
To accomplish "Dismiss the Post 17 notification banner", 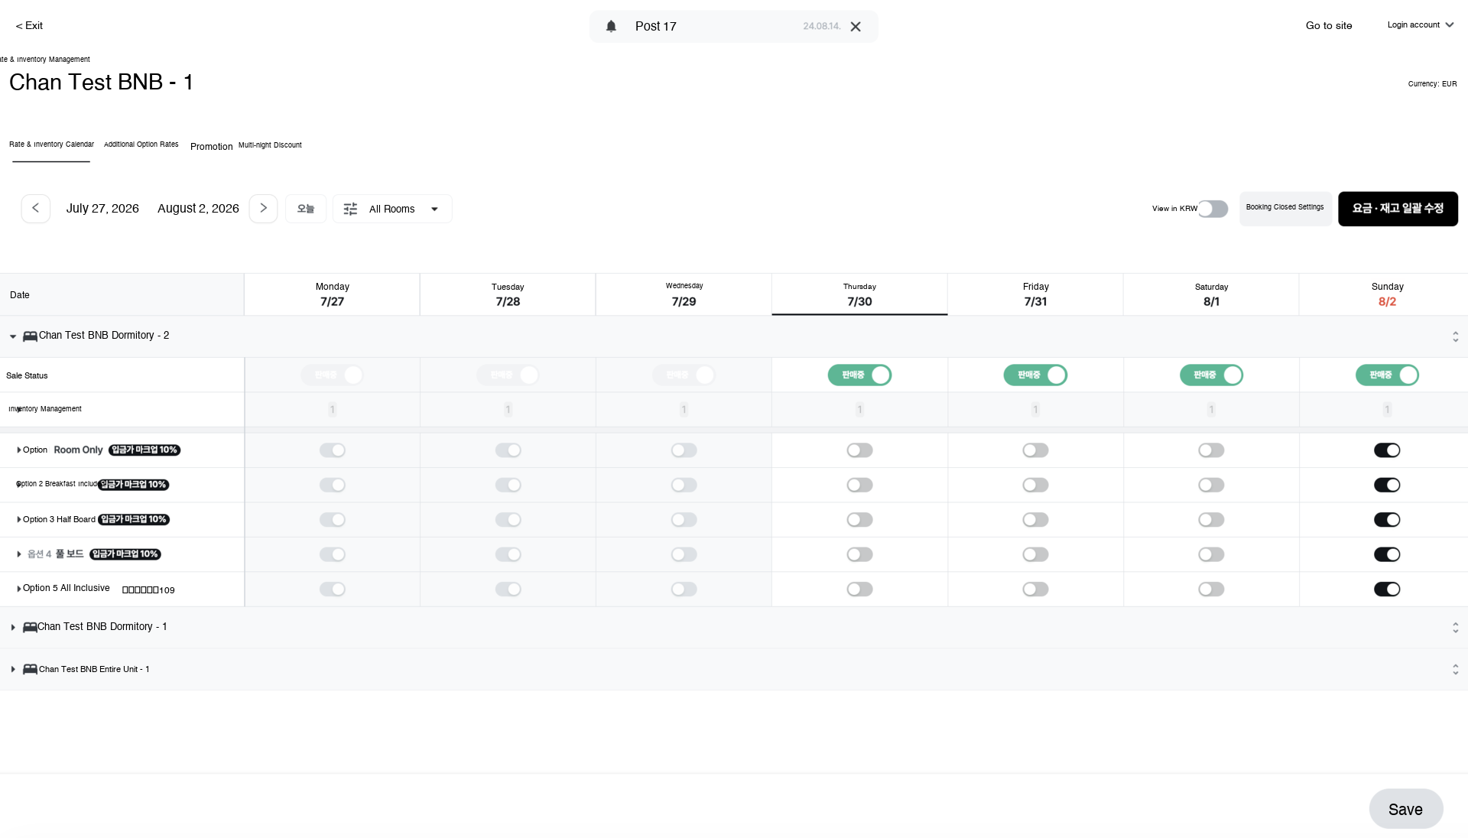I will click(856, 26).
